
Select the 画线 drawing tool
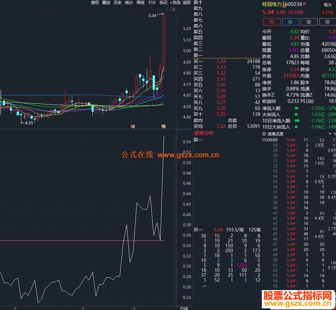click(x=141, y=3)
